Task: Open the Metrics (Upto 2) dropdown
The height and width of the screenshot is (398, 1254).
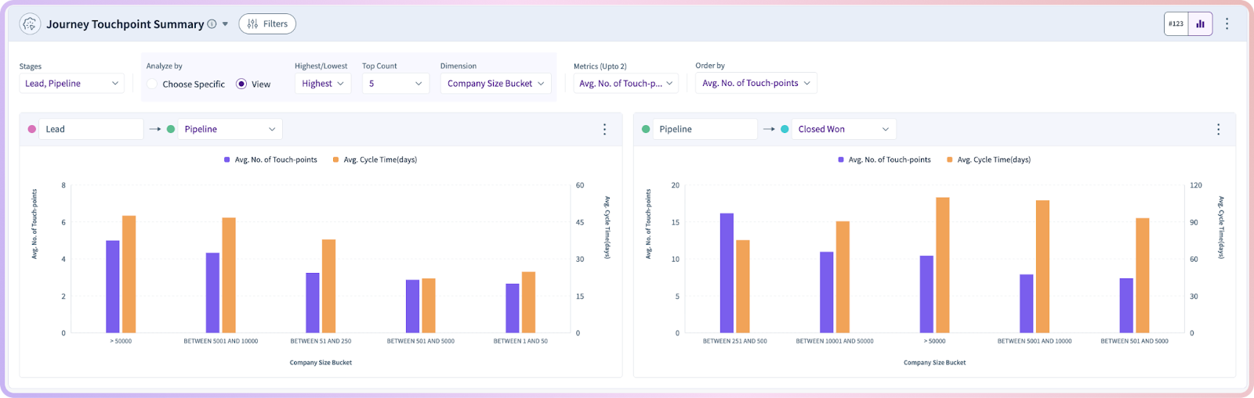Action: coord(626,84)
